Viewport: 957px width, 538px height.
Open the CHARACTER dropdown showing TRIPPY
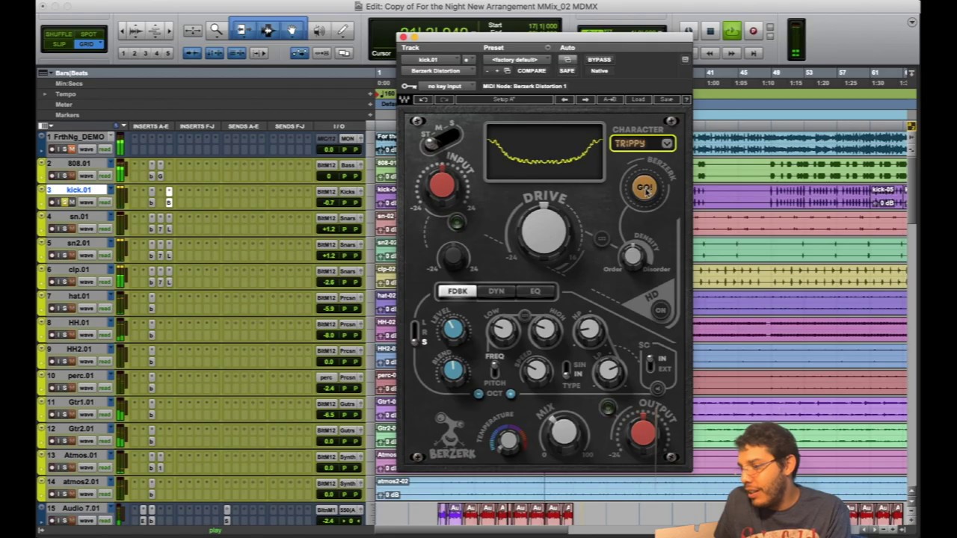(x=643, y=143)
